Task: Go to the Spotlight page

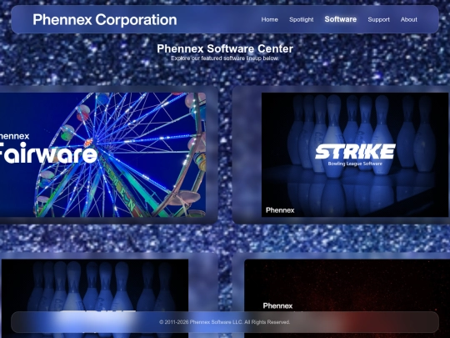Action: click(302, 19)
